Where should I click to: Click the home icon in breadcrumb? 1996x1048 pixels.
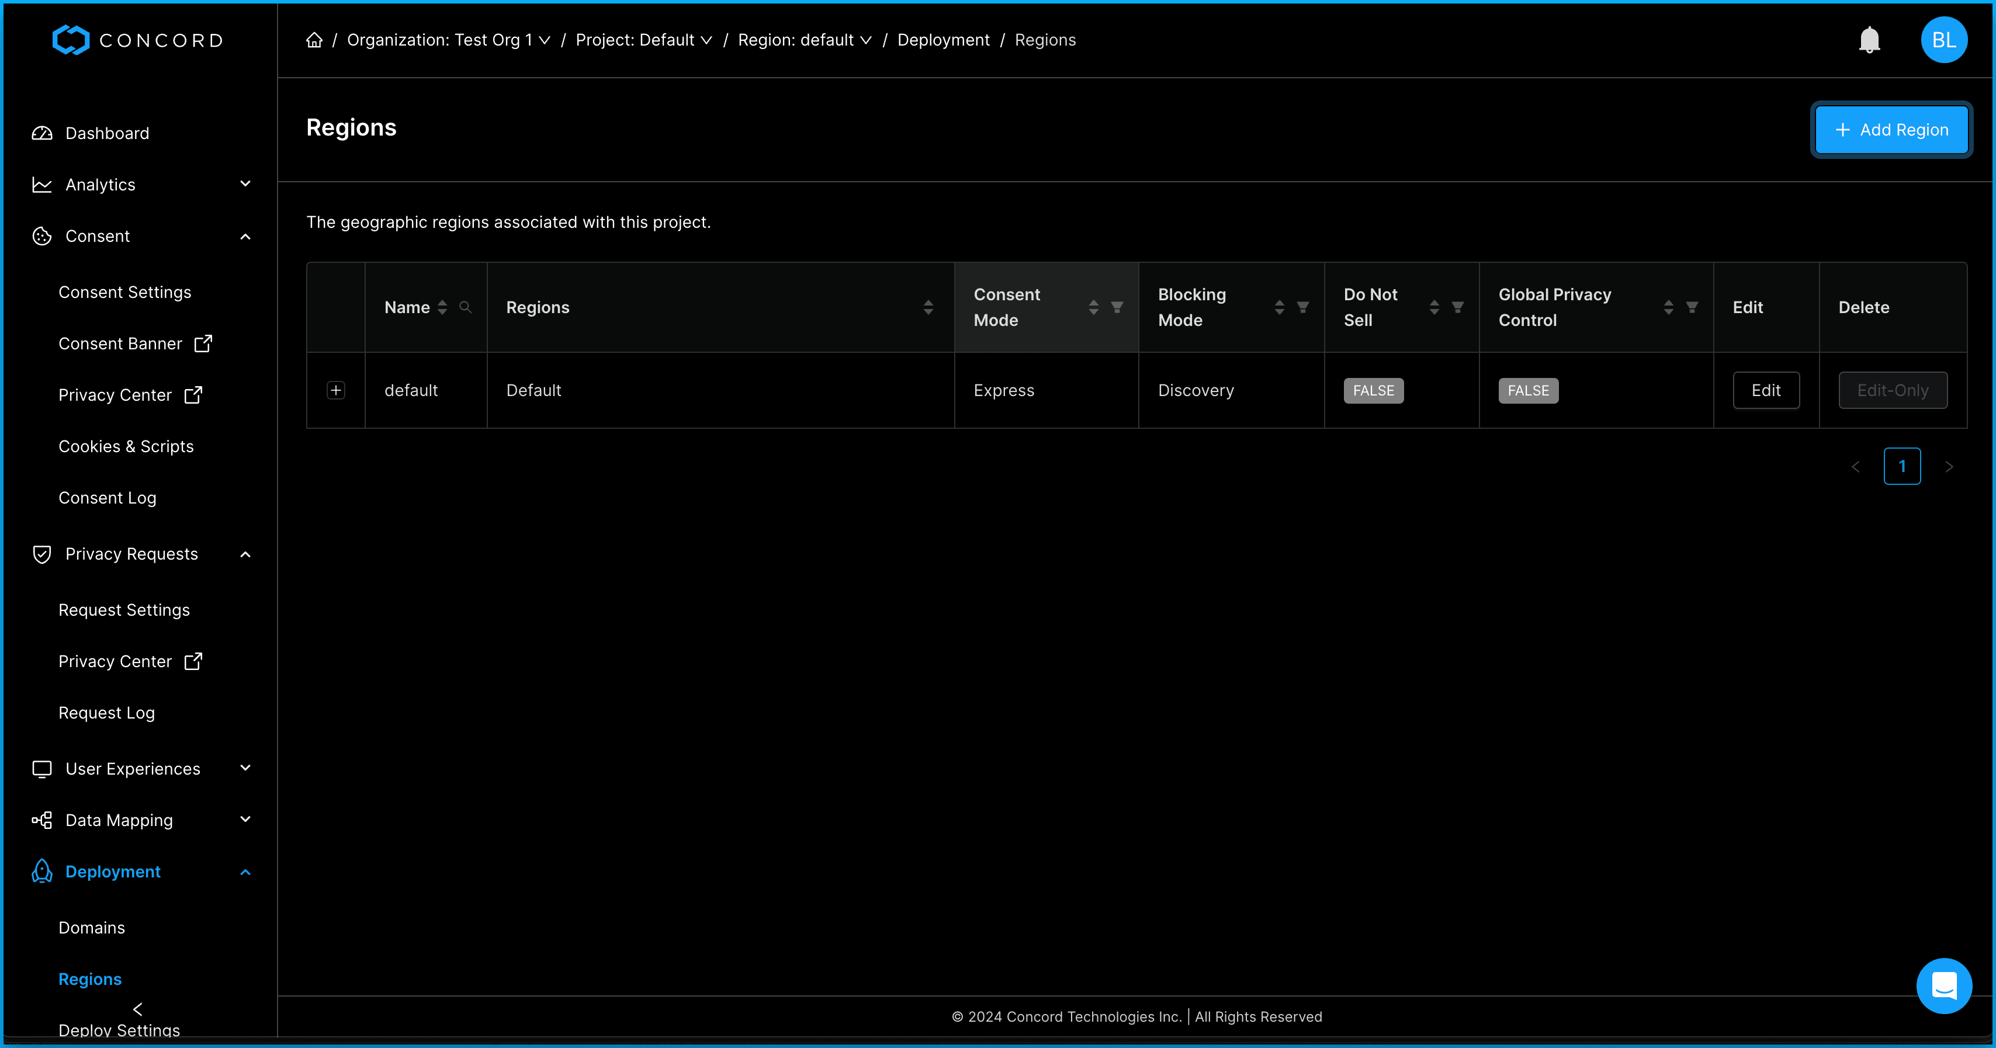click(x=314, y=40)
